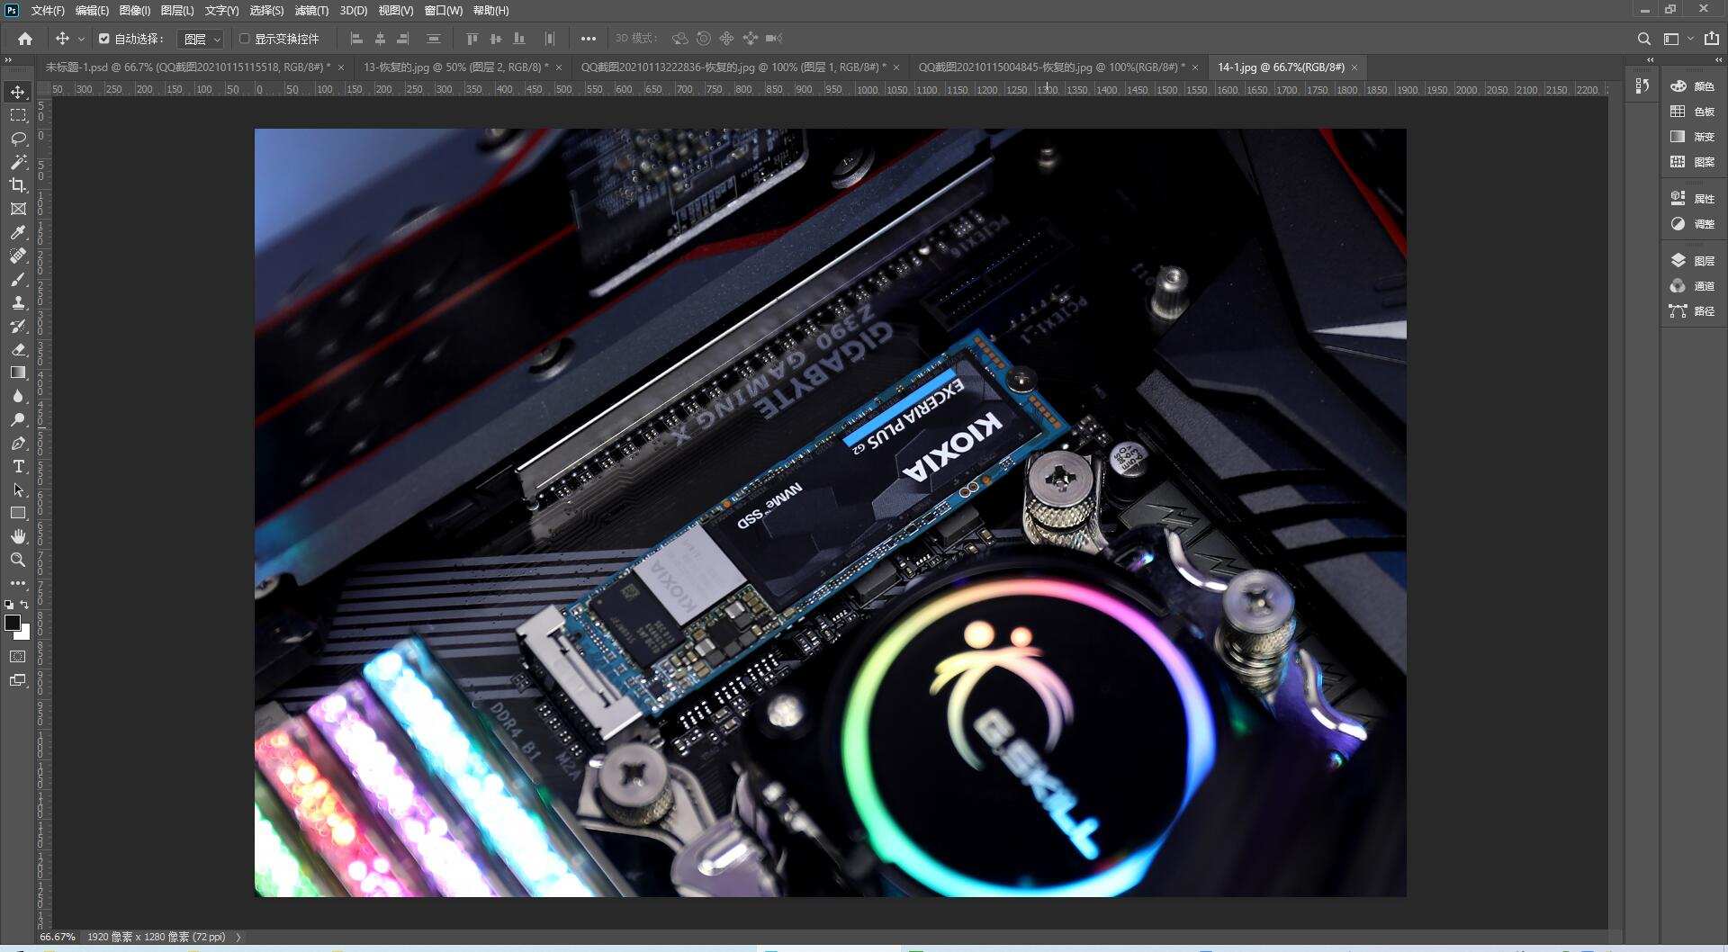Reset default foreground and background colors
Screen dimensions: 1728x952
9,605
